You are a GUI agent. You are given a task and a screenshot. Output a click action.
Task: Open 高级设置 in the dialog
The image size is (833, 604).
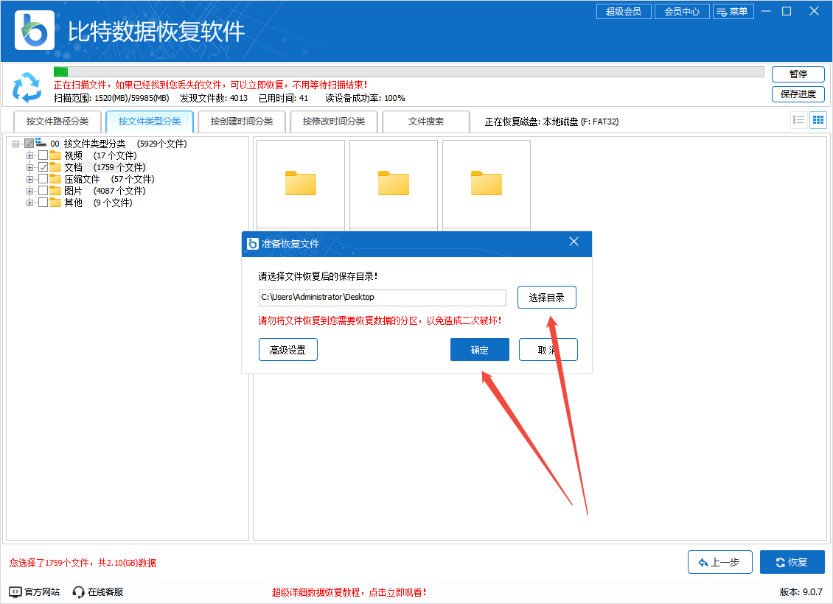pyautogui.click(x=288, y=350)
